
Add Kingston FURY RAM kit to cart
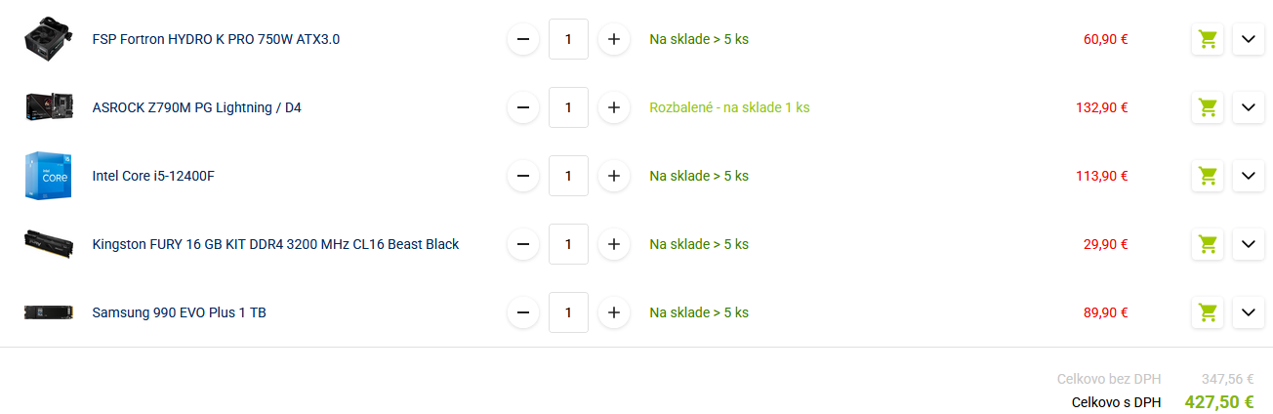[x=1208, y=244]
